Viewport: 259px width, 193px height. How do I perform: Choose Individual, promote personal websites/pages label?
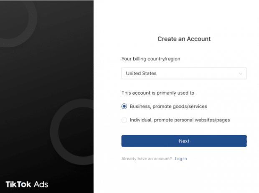pos(180,120)
